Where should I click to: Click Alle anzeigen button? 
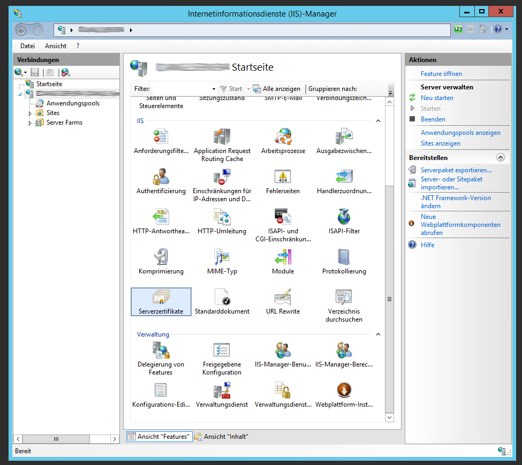[x=277, y=89]
